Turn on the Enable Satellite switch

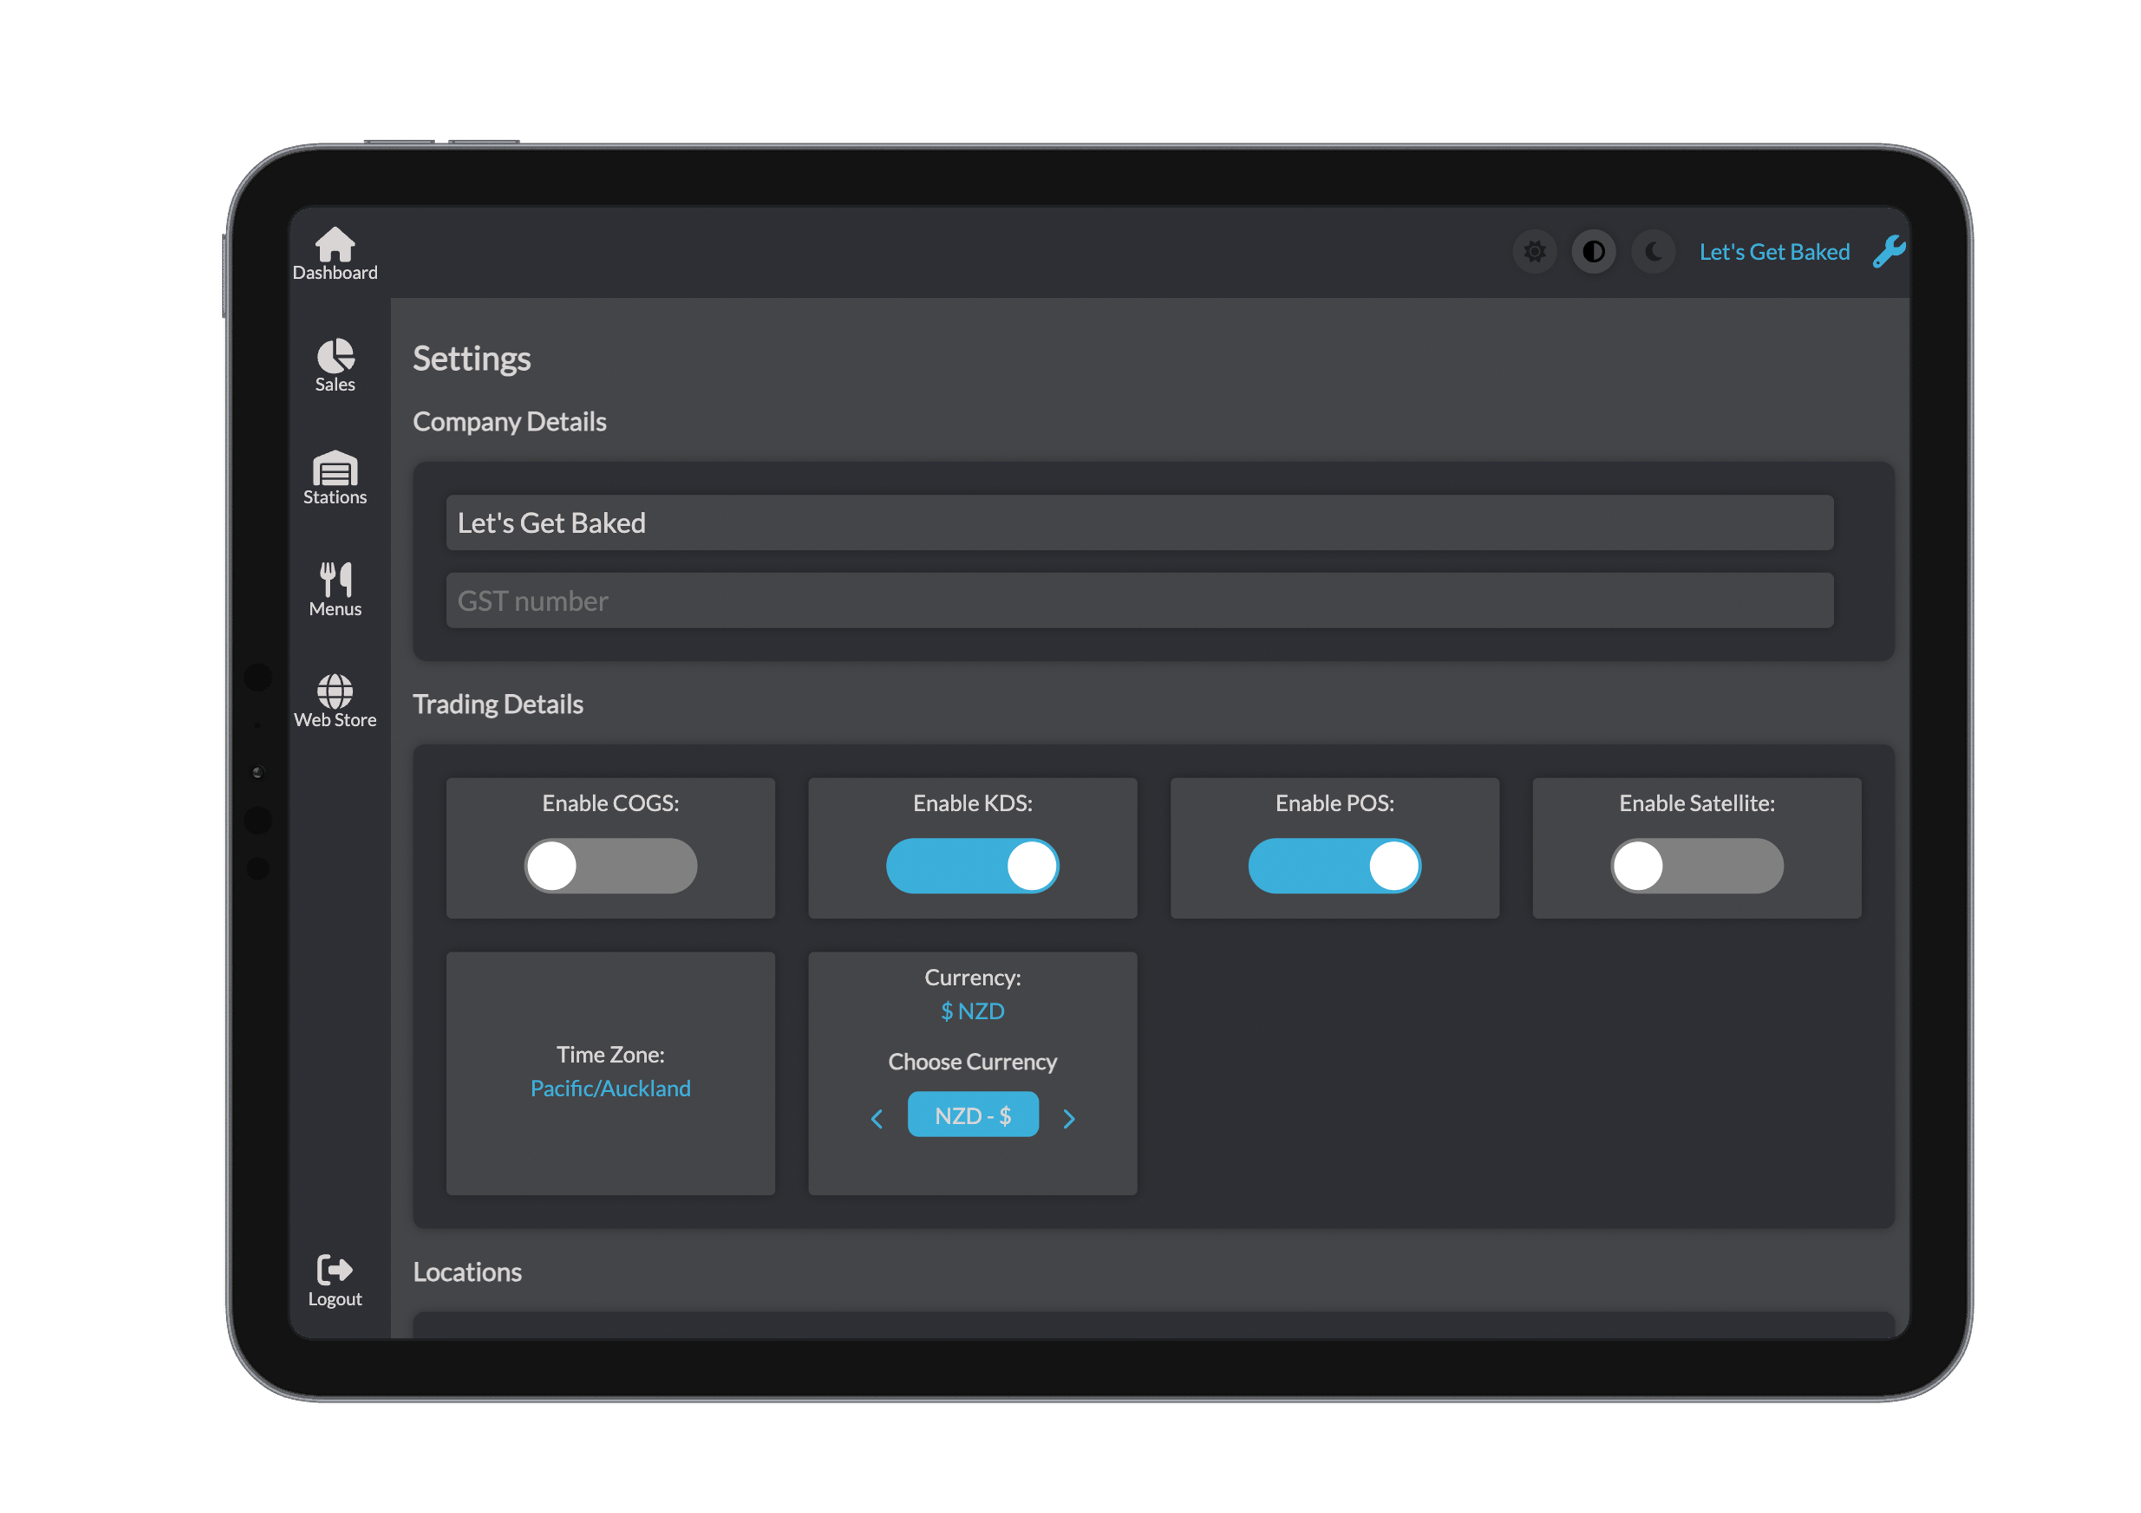1696,866
